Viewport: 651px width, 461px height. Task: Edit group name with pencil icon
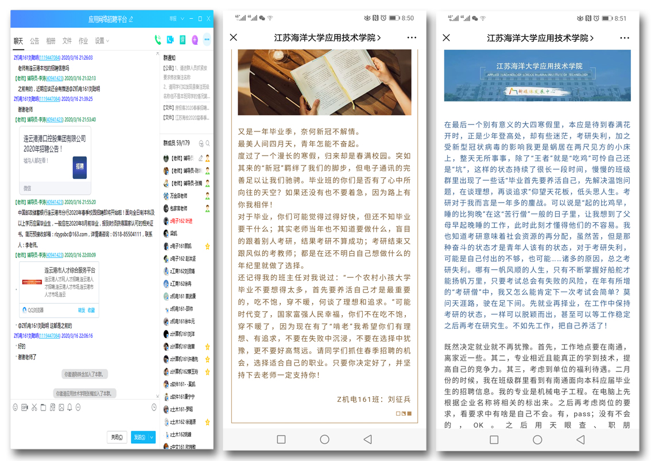[131, 20]
